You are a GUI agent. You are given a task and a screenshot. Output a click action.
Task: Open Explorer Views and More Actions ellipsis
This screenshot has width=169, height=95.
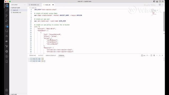[25, 5]
